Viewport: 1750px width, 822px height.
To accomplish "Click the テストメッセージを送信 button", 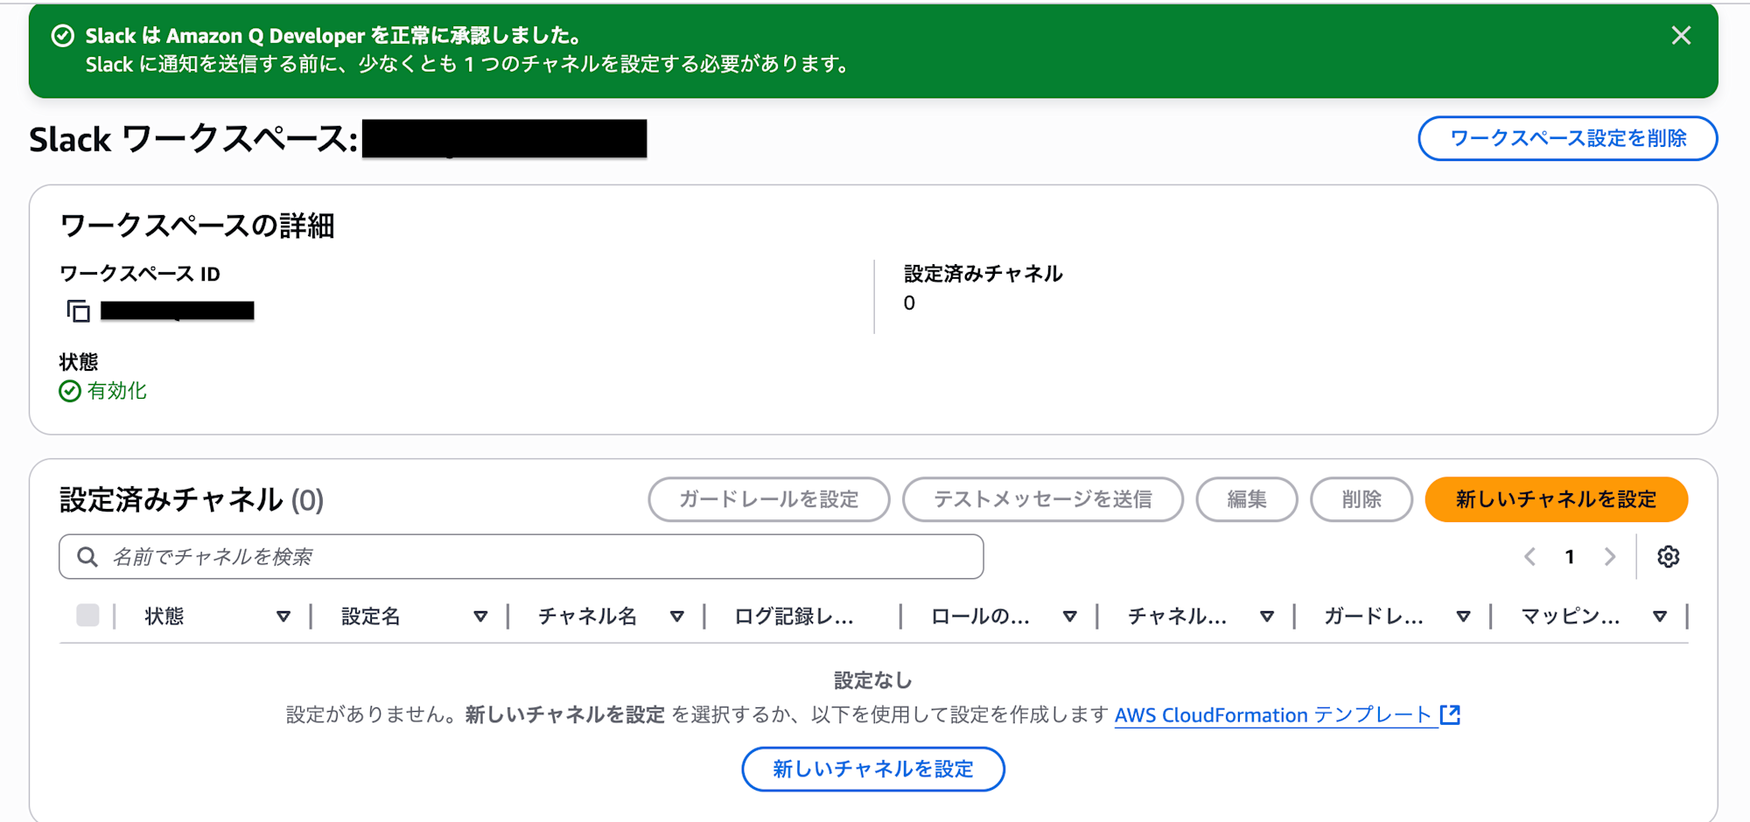I will tap(1042, 499).
